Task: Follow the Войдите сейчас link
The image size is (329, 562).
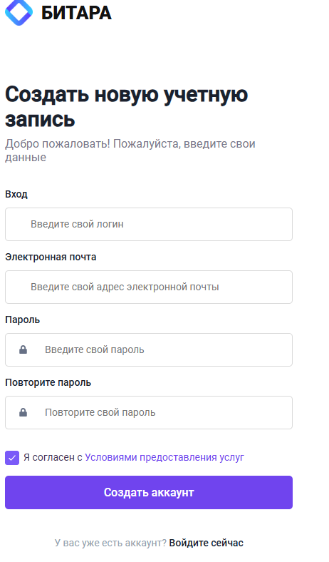Action: tap(207, 543)
